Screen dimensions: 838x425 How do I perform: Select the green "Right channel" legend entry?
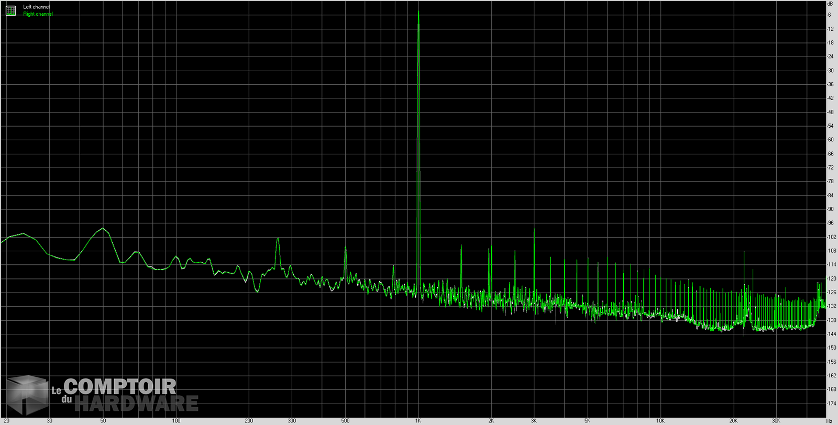(x=38, y=14)
